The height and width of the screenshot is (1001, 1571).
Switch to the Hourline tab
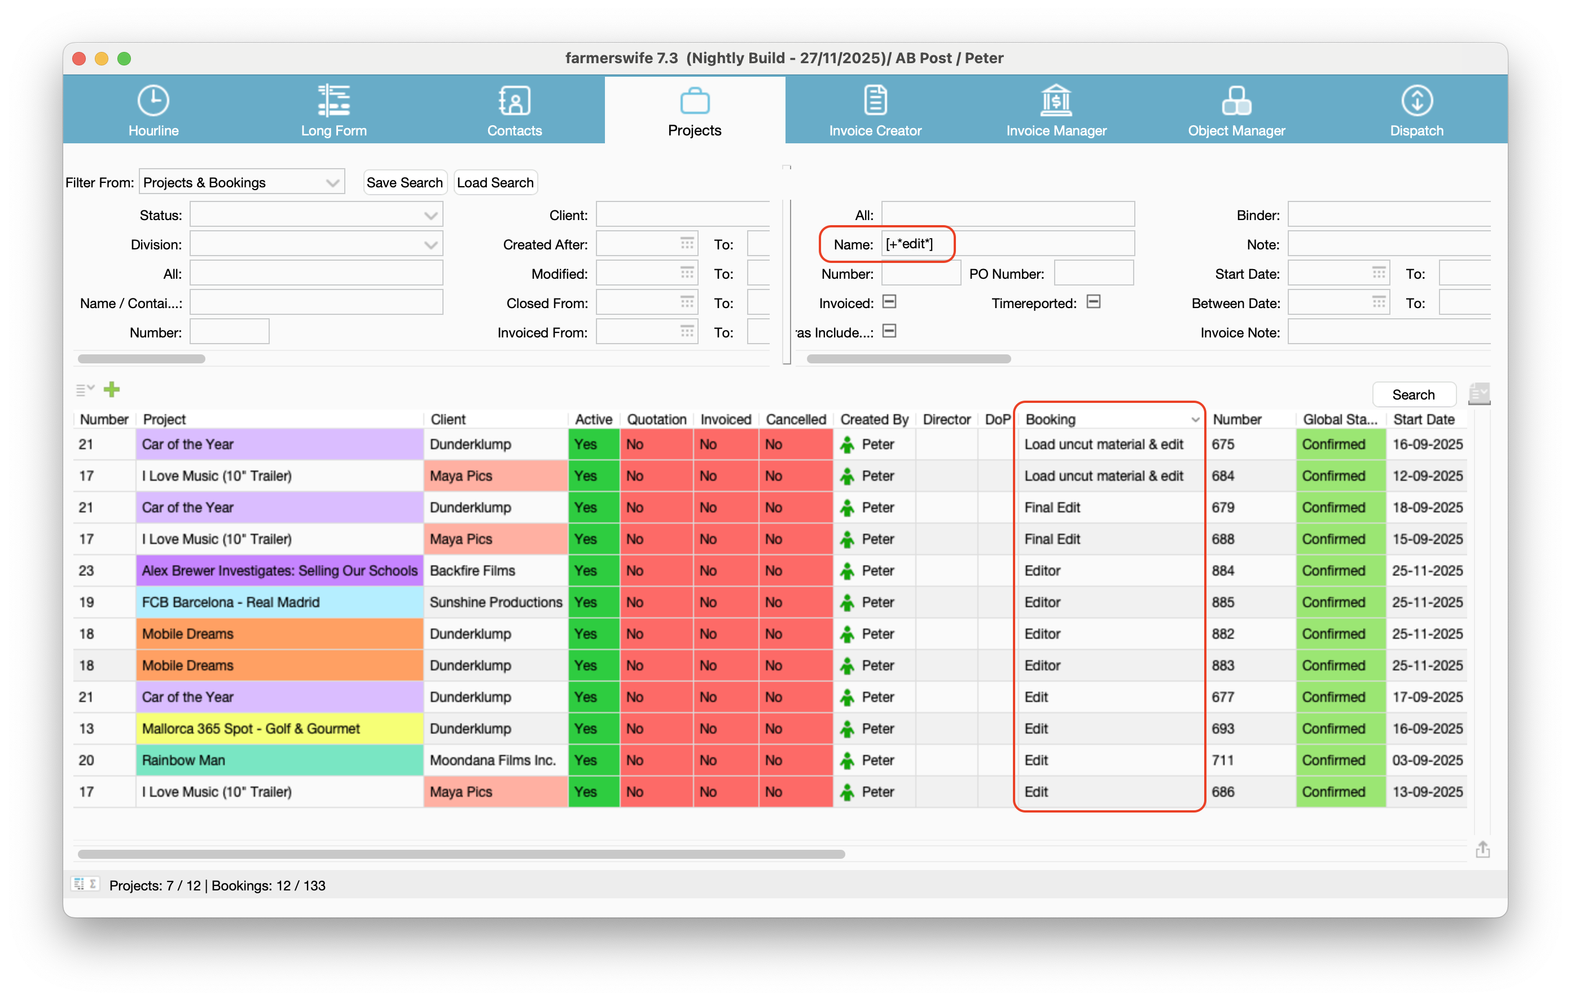[153, 111]
